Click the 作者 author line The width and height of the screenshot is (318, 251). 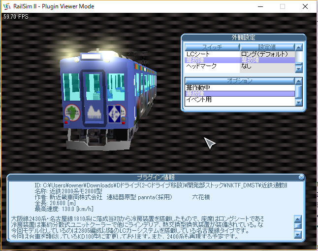coord(122,197)
